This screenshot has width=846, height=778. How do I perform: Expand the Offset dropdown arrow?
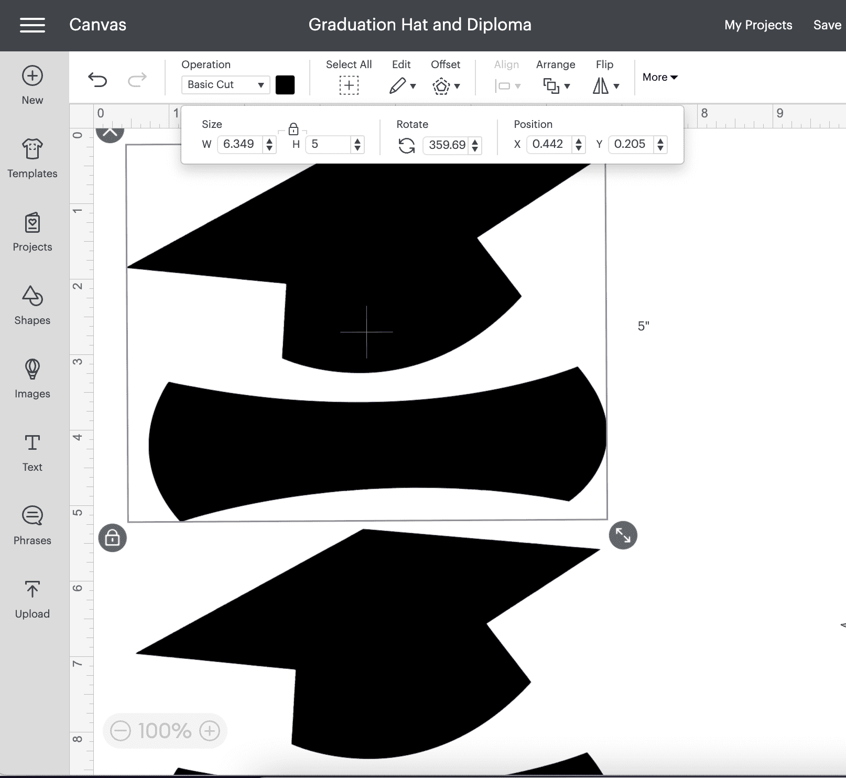(457, 87)
